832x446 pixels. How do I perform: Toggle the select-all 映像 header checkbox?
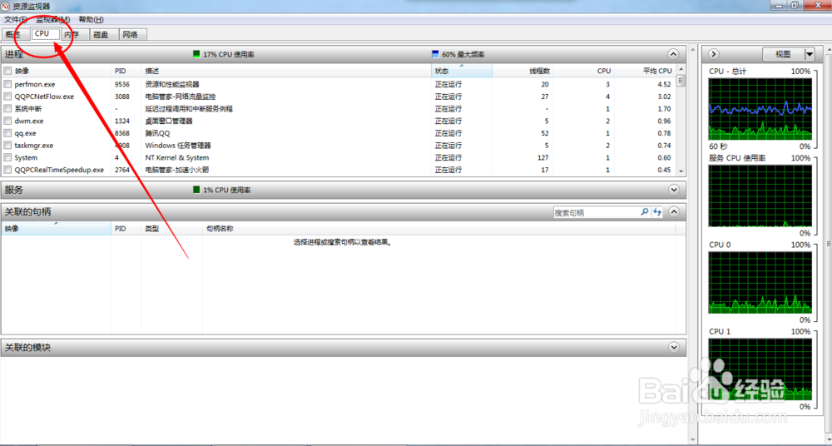8,71
